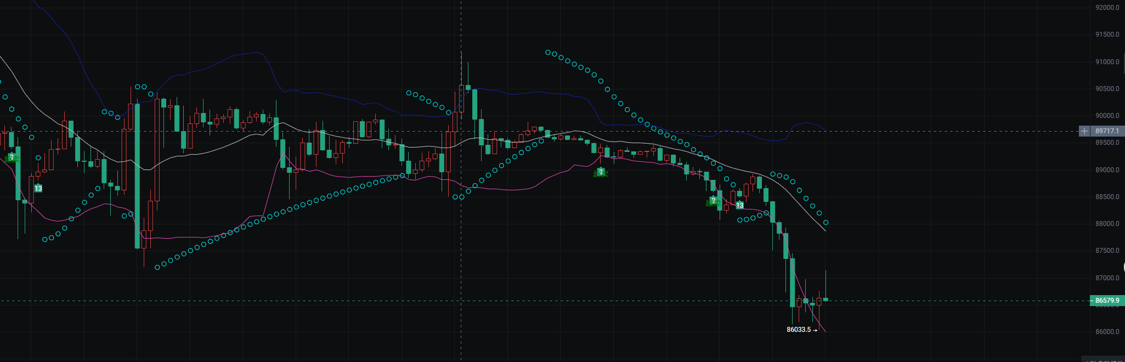Image resolution: width=1125 pixels, height=362 pixels.
Task: Click the 91500.0 price axis label
Action: [1107, 35]
